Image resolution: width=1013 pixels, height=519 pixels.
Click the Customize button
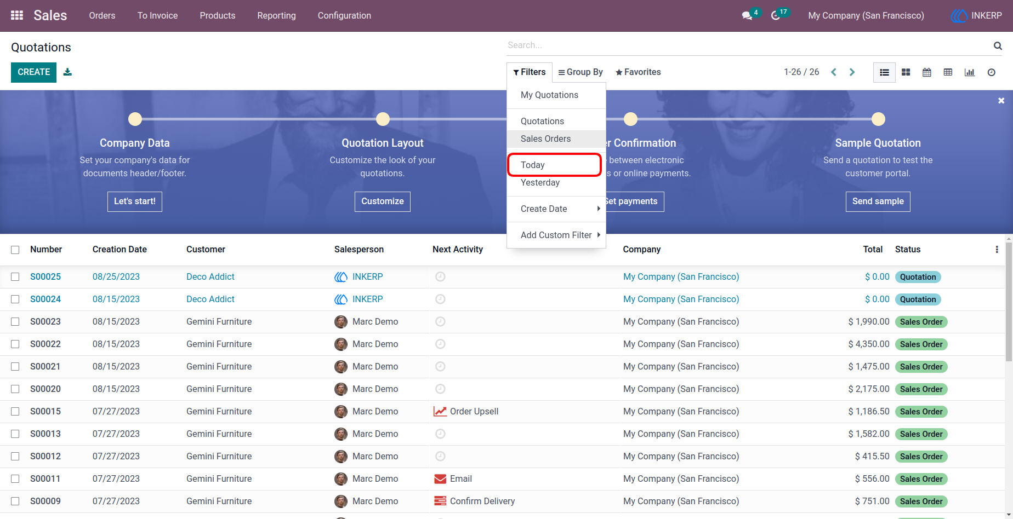(383, 201)
